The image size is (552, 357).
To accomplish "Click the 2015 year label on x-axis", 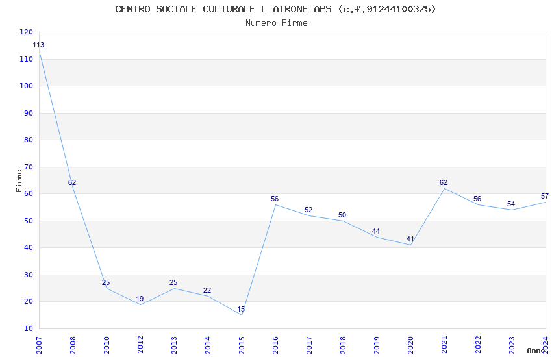I will point(242,345).
